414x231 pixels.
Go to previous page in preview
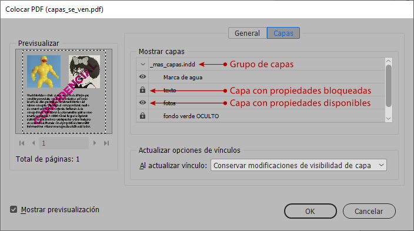[x=34, y=143]
